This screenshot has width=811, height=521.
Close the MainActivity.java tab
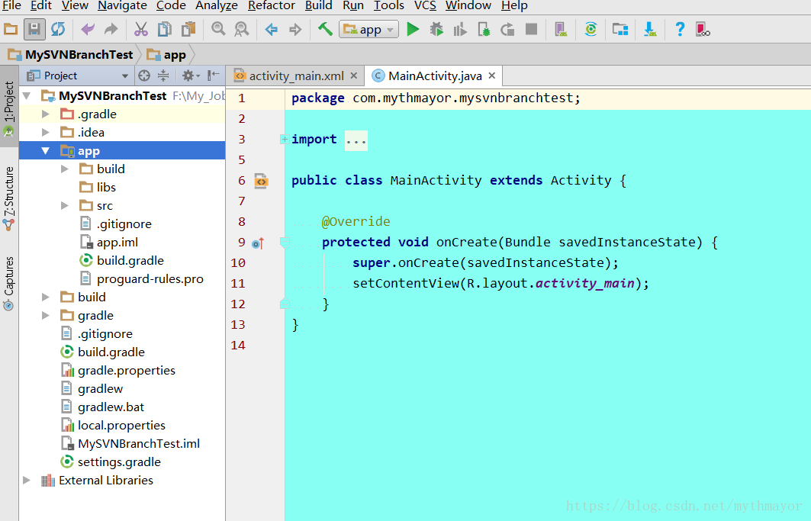tap(492, 76)
